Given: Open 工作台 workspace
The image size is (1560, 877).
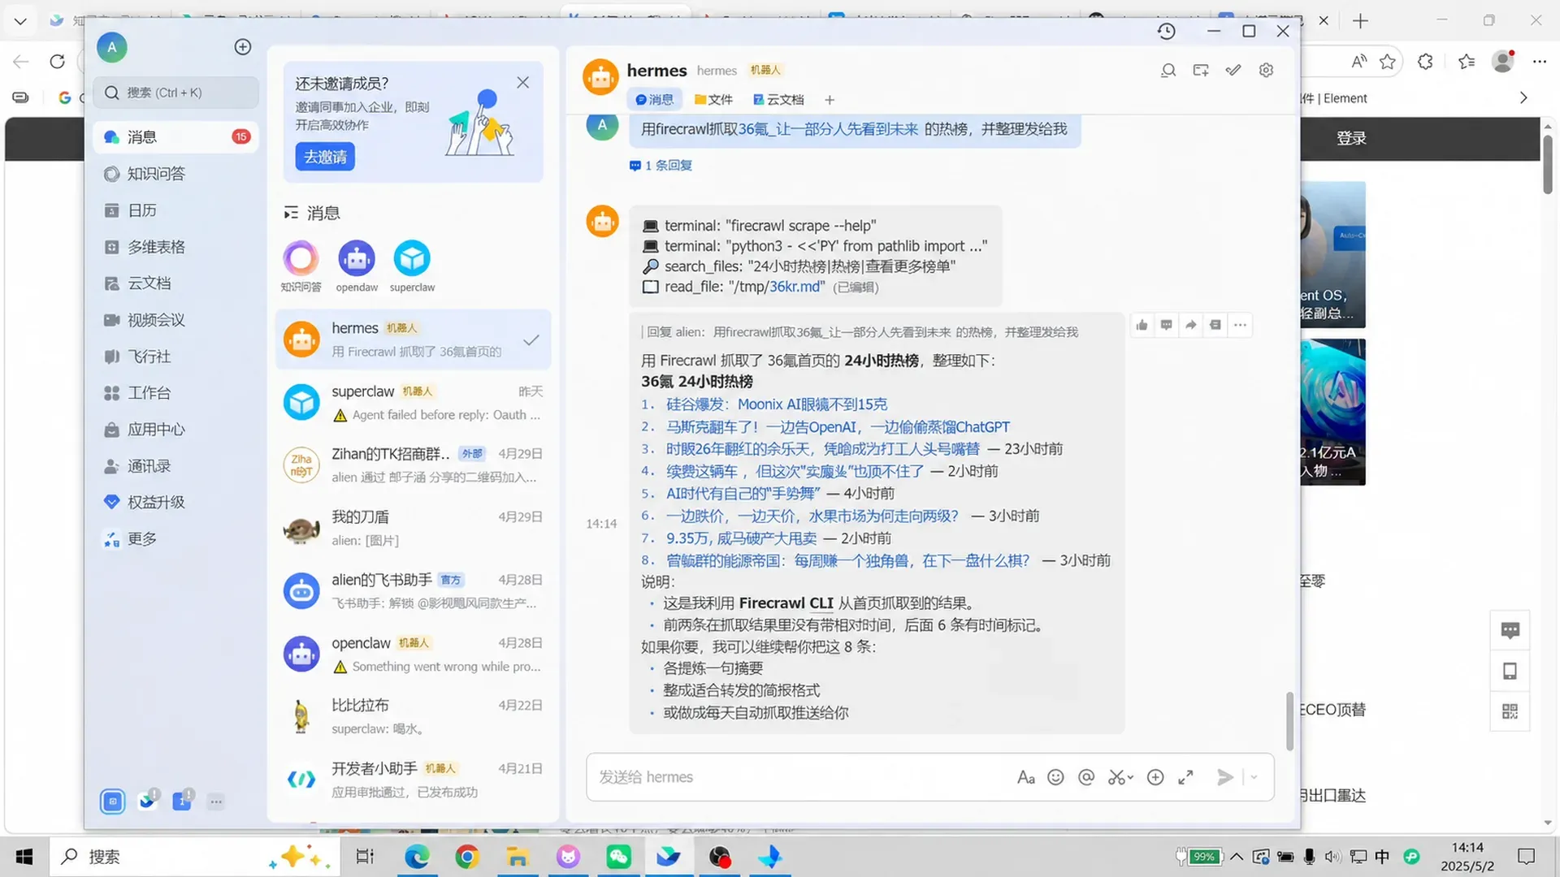Looking at the screenshot, I should tap(175, 393).
